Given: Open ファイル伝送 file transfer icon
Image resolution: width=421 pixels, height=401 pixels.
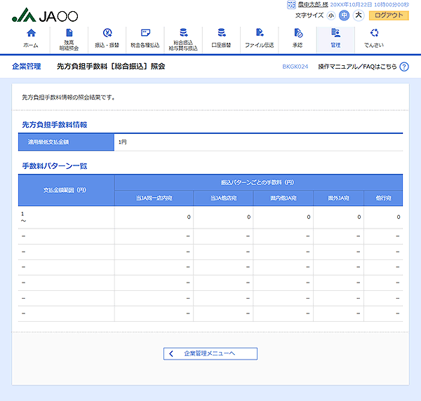Looking at the screenshot, I should pyautogui.click(x=259, y=33).
